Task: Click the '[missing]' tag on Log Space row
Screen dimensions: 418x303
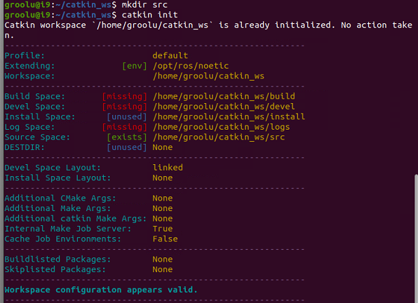Action: 124,127
